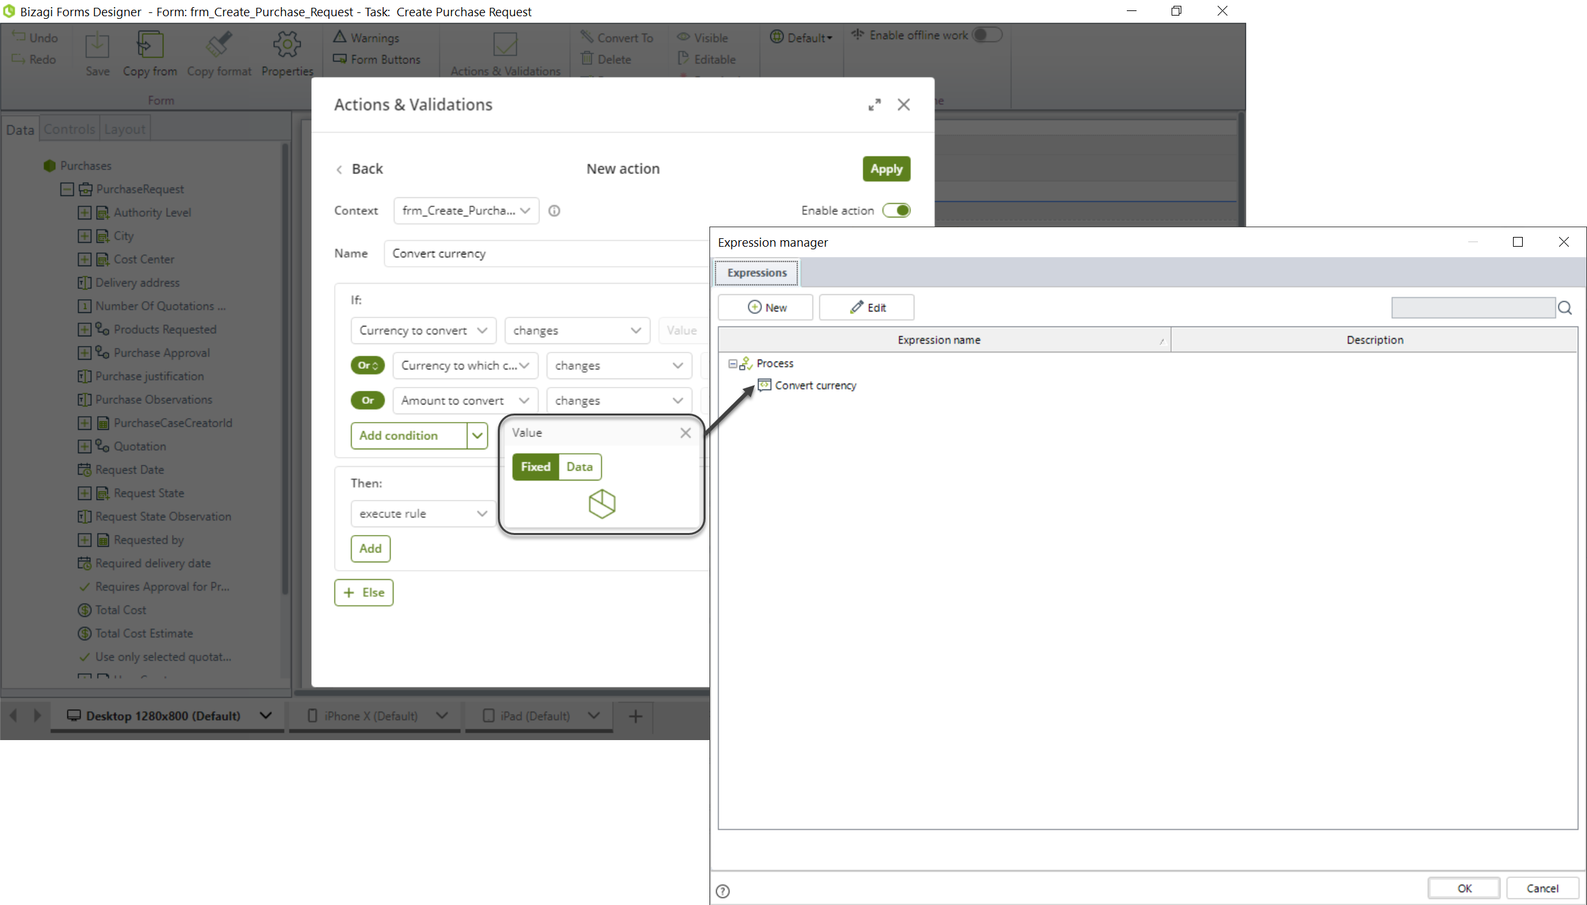Open the Controls tab in left panel
This screenshot has width=1587, height=905.
68,129
